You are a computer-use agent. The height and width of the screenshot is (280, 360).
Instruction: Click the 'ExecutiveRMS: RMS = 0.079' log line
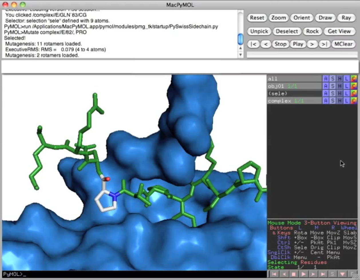click(x=56, y=50)
